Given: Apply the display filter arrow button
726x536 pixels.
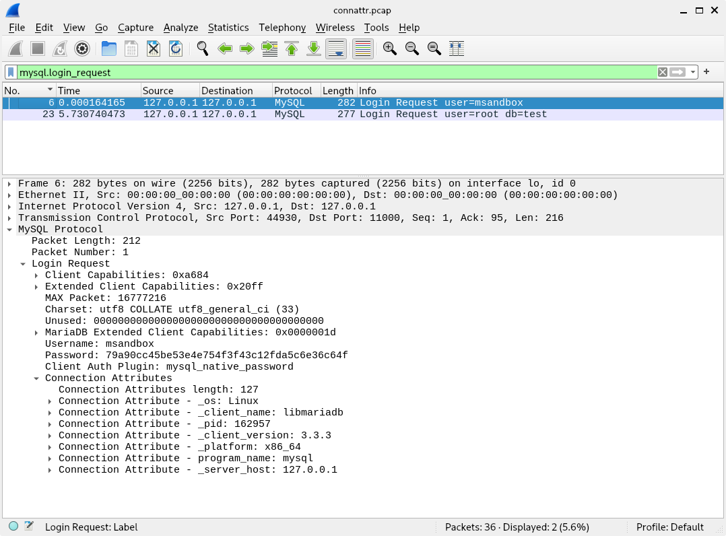Looking at the screenshot, I should click(678, 72).
